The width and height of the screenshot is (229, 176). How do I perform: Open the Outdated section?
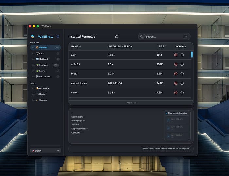[45, 59]
